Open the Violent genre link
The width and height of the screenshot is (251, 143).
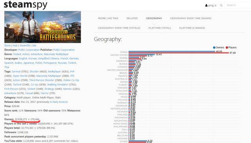pyautogui.click(x=17, y=54)
